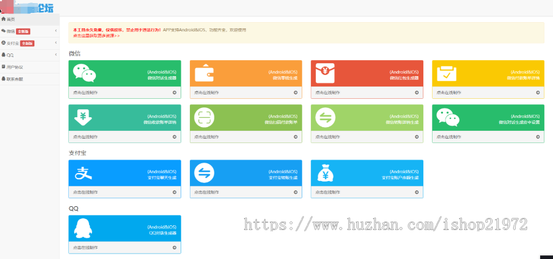Open 用户协议 in the sidebar

point(29,67)
